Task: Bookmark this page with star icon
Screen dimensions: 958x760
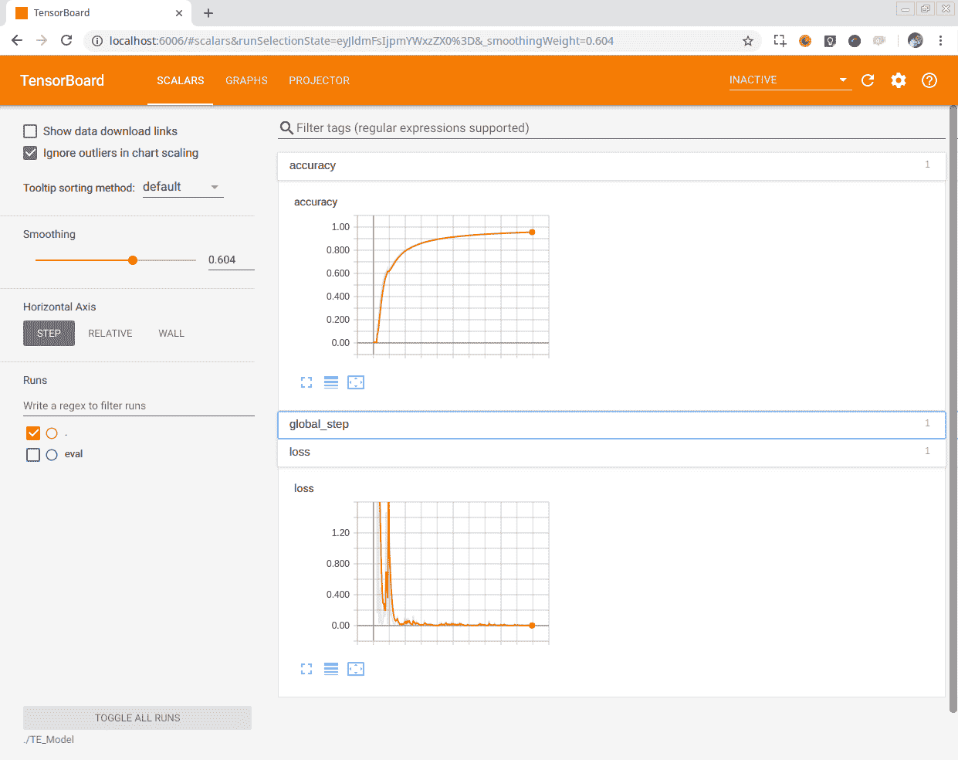Action: click(747, 41)
